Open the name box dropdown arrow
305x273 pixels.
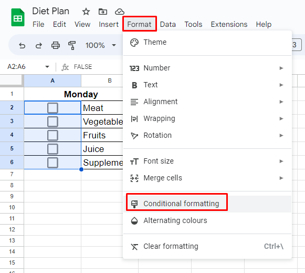point(47,67)
